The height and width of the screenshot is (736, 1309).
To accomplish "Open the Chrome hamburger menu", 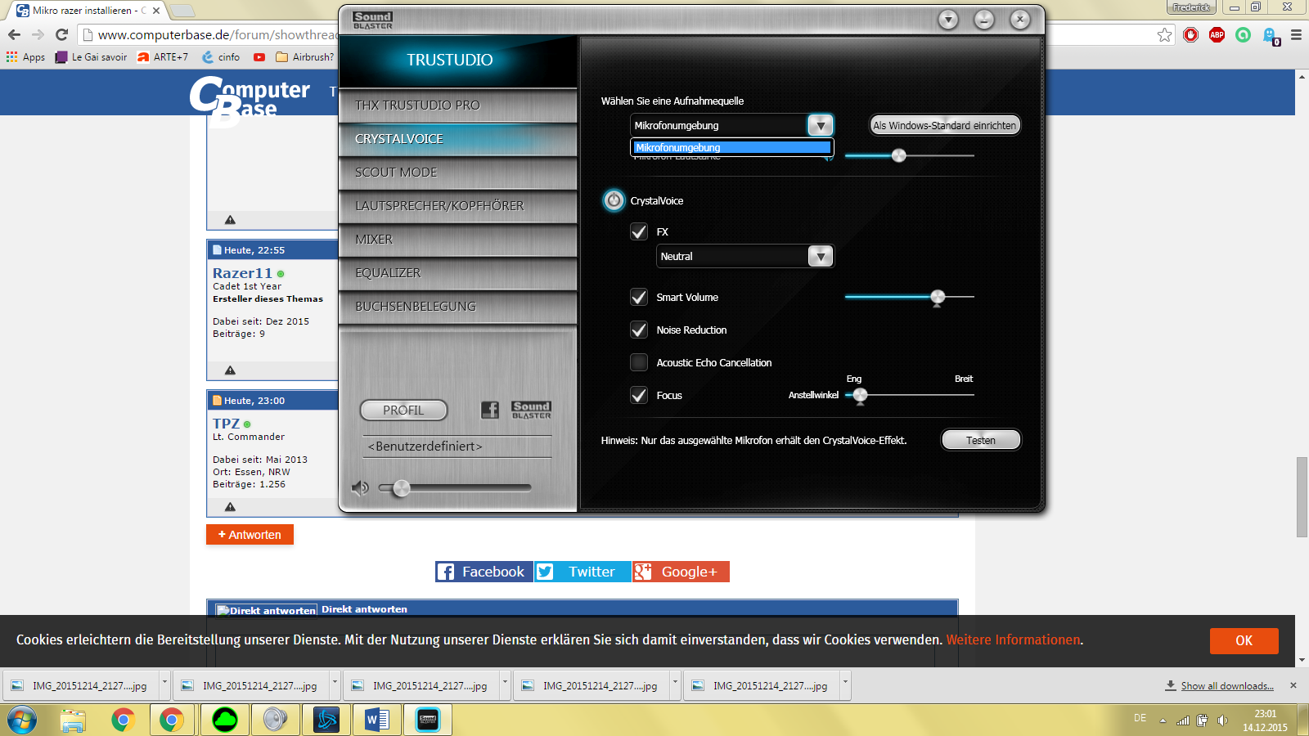I will pyautogui.click(x=1296, y=34).
